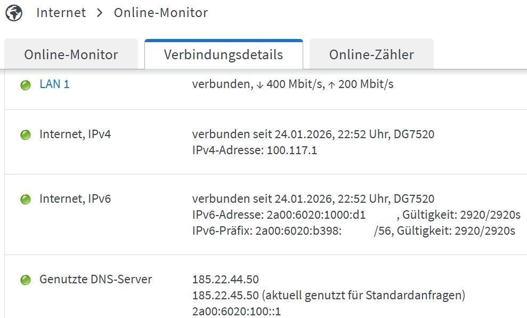Click the green LAN 1 status indicator

[x=26, y=85]
